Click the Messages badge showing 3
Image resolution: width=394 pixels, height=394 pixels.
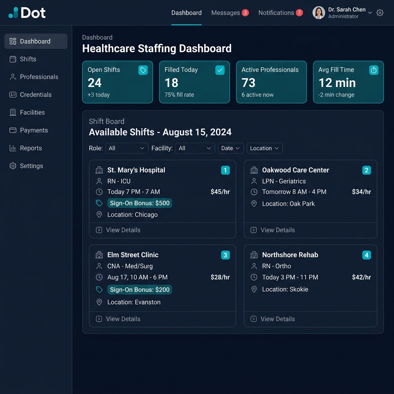point(245,13)
